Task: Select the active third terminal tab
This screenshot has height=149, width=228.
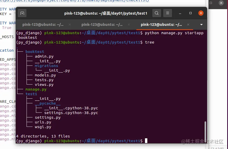Action: (x=161, y=25)
